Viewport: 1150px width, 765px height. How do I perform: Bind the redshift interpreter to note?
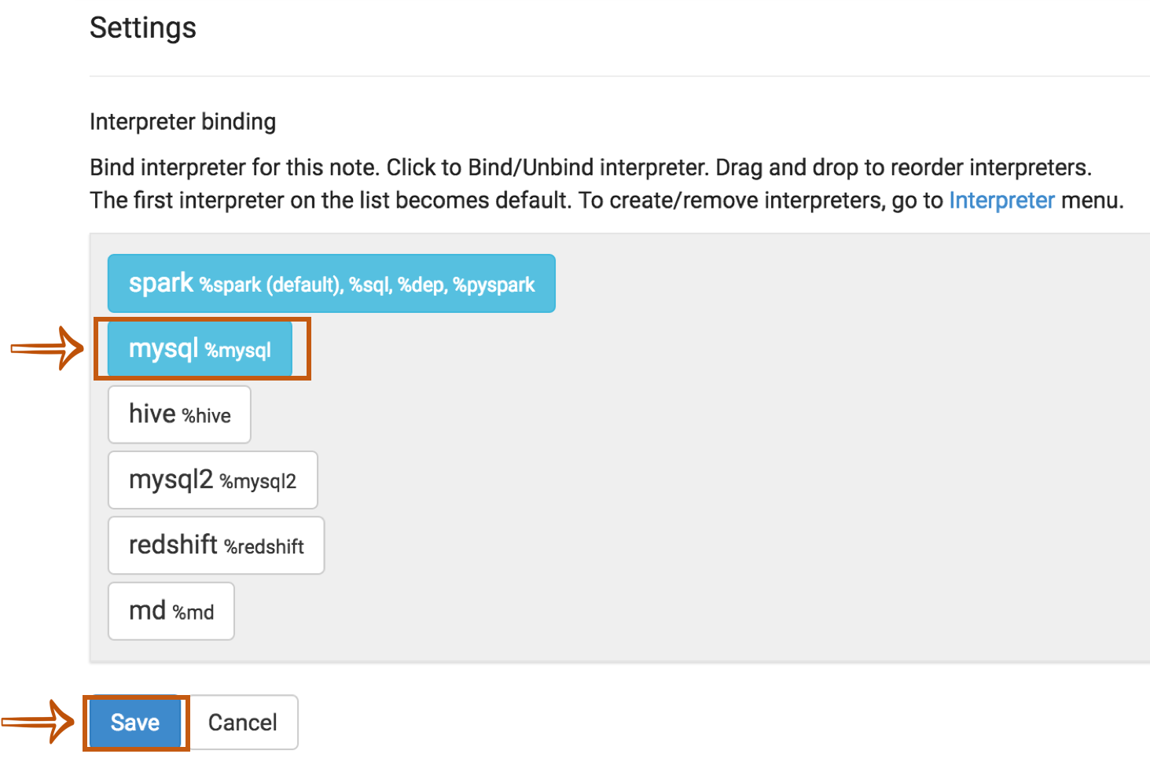pyautogui.click(x=215, y=545)
